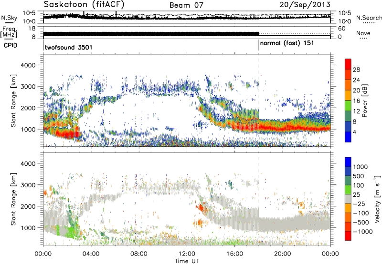This screenshot has width=382, height=264.
Task: Click the '04:00' time axis tick label
Action: click(91, 254)
